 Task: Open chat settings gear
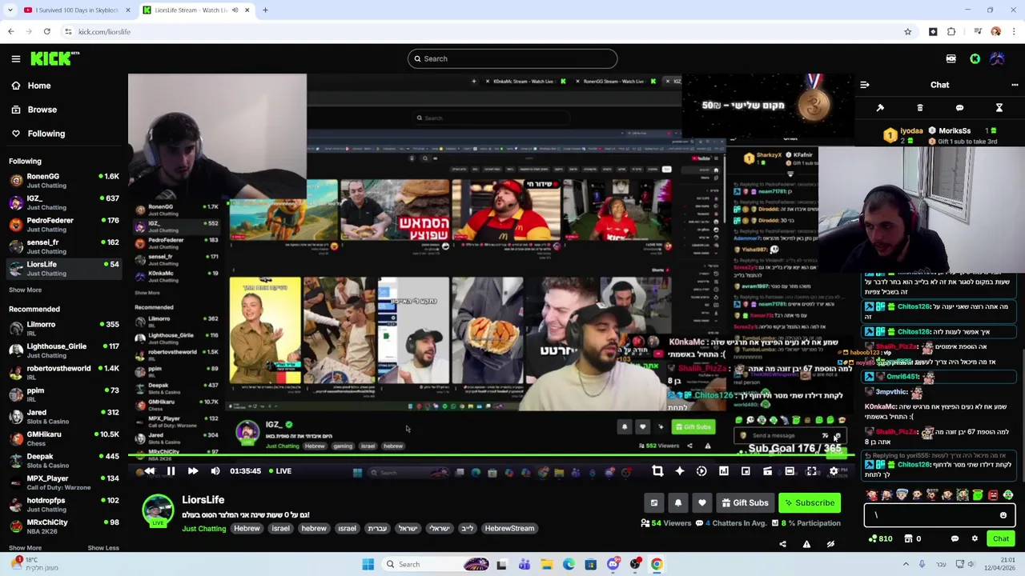tap(975, 539)
